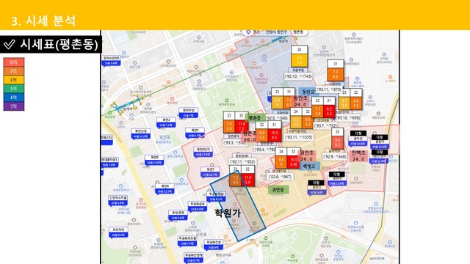
Task: Select the 목련우성 apartment price pin
Action: pyautogui.click(x=188, y=112)
